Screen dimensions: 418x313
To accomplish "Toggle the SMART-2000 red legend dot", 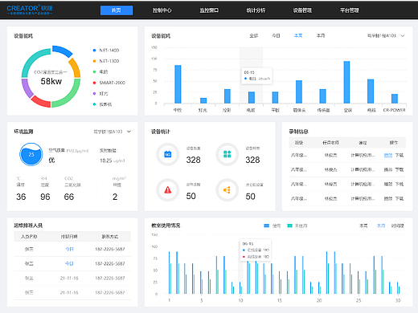I will (94, 83).
